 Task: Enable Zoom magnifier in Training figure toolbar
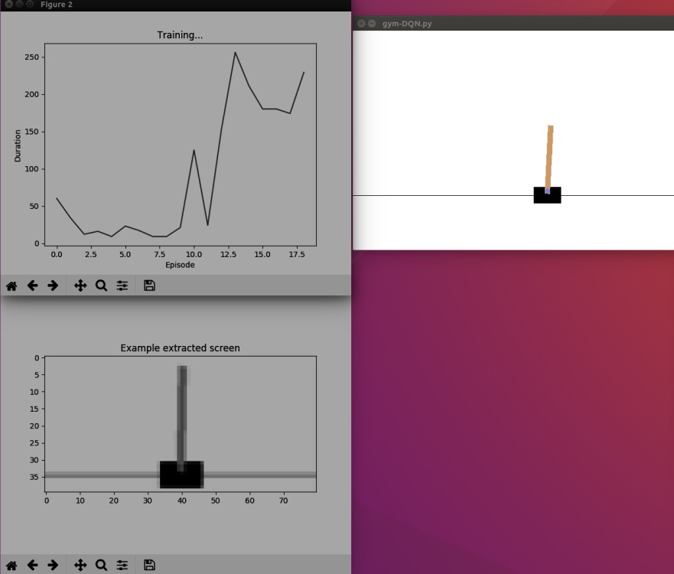point(101,285)
